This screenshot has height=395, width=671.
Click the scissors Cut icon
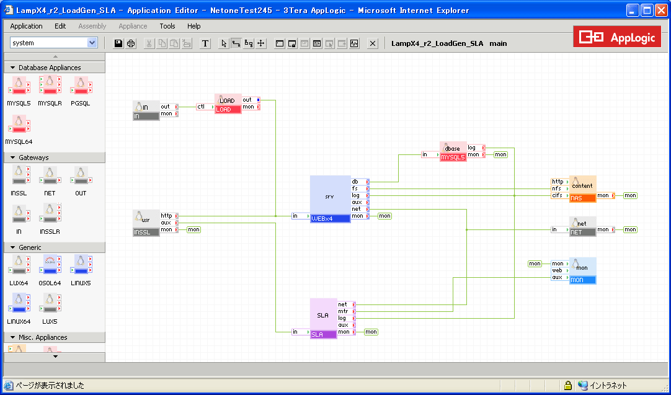[149, 43]
